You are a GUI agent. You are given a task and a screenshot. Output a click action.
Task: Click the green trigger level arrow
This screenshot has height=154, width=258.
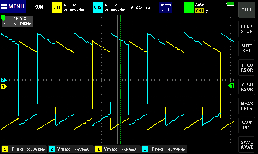tap(231, 86)
